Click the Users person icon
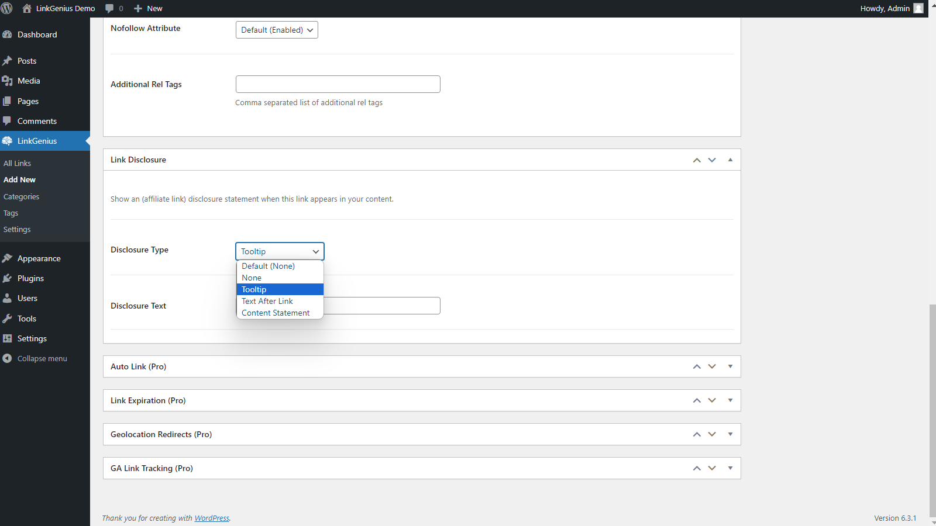The height and width of the screenshot is (526, 936). [x=7, y=298]
